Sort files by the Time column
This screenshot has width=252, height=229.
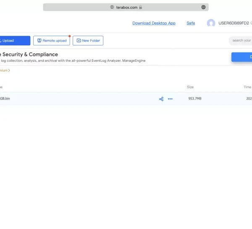(x=247, y=87)
